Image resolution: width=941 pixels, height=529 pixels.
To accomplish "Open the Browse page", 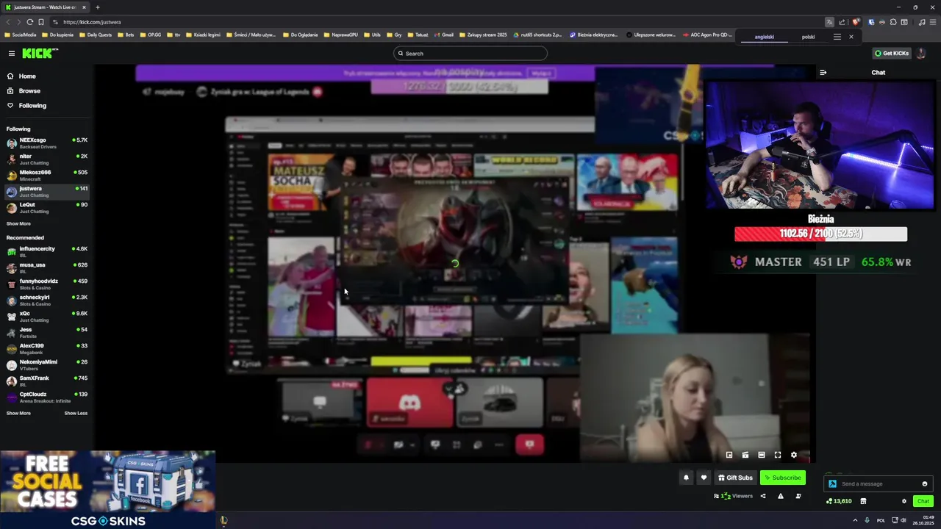I will [29, 91].
